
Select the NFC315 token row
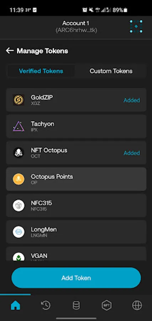tap(76, 205)
